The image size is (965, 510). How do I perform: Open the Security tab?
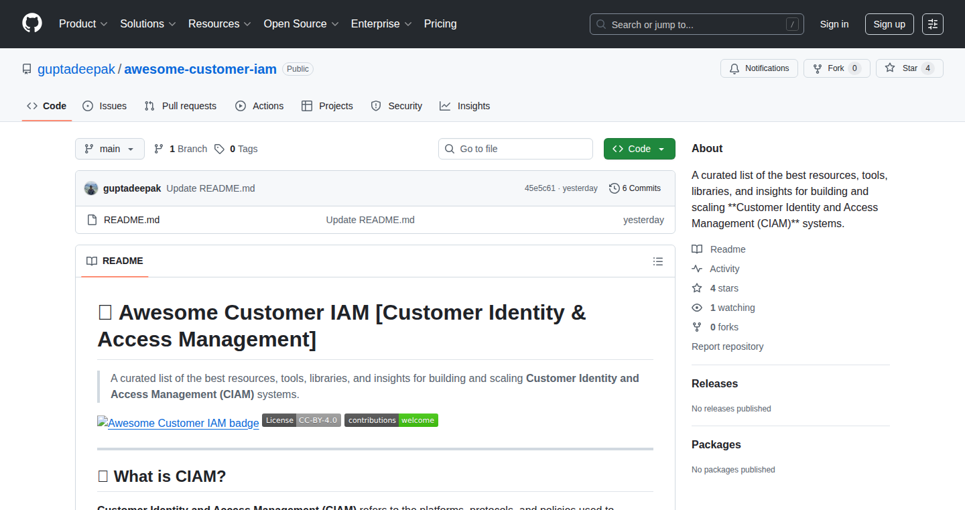coord(397,106)
